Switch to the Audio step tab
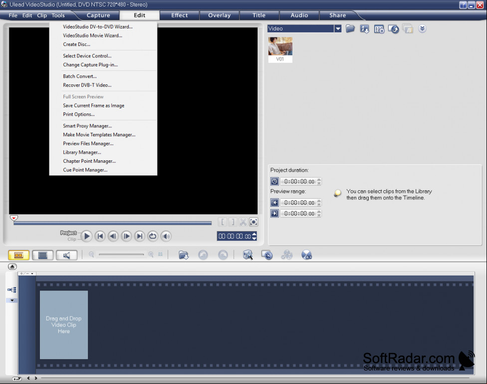This screenshot has width=487, height=384. [299, 15]
